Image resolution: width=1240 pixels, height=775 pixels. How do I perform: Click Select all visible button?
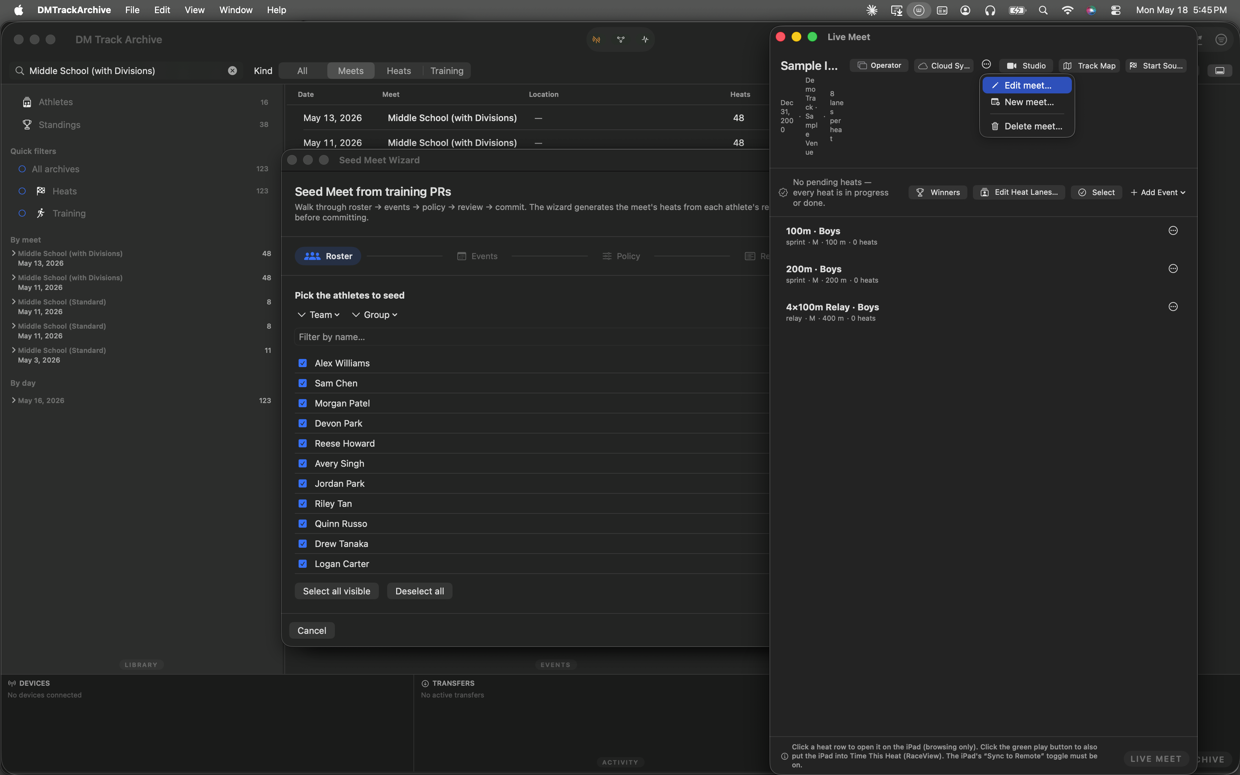[x=336, y=591]
